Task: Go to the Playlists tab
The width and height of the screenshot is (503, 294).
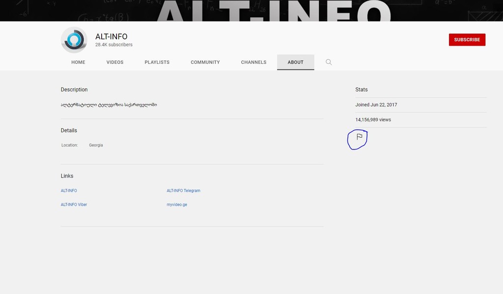Action: 157,62
